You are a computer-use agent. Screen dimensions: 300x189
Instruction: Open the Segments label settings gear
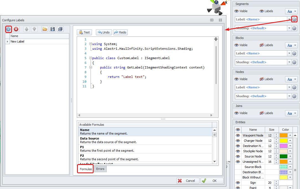pos(294,19)
